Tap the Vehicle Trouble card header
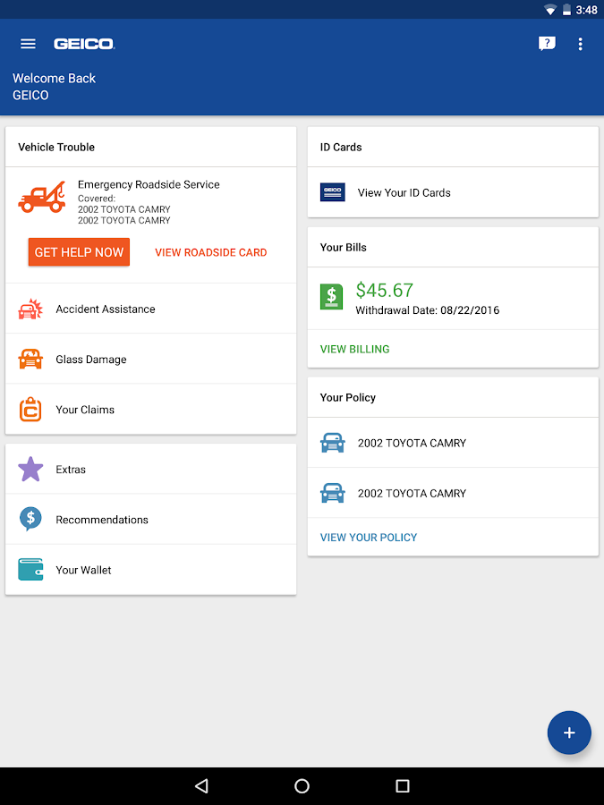This screenshot has height=805, width=604. pos(151,148)
